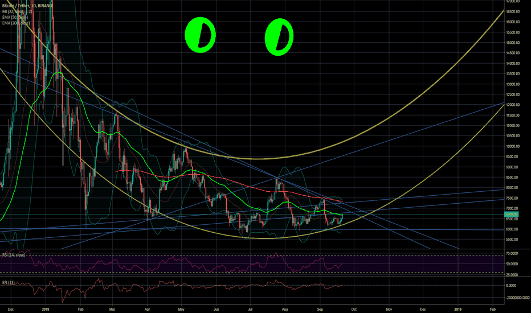Click the 0.0000 EFI scale label
The height and width of the screenshot is (313, 531).
click(x=512, y=286)
